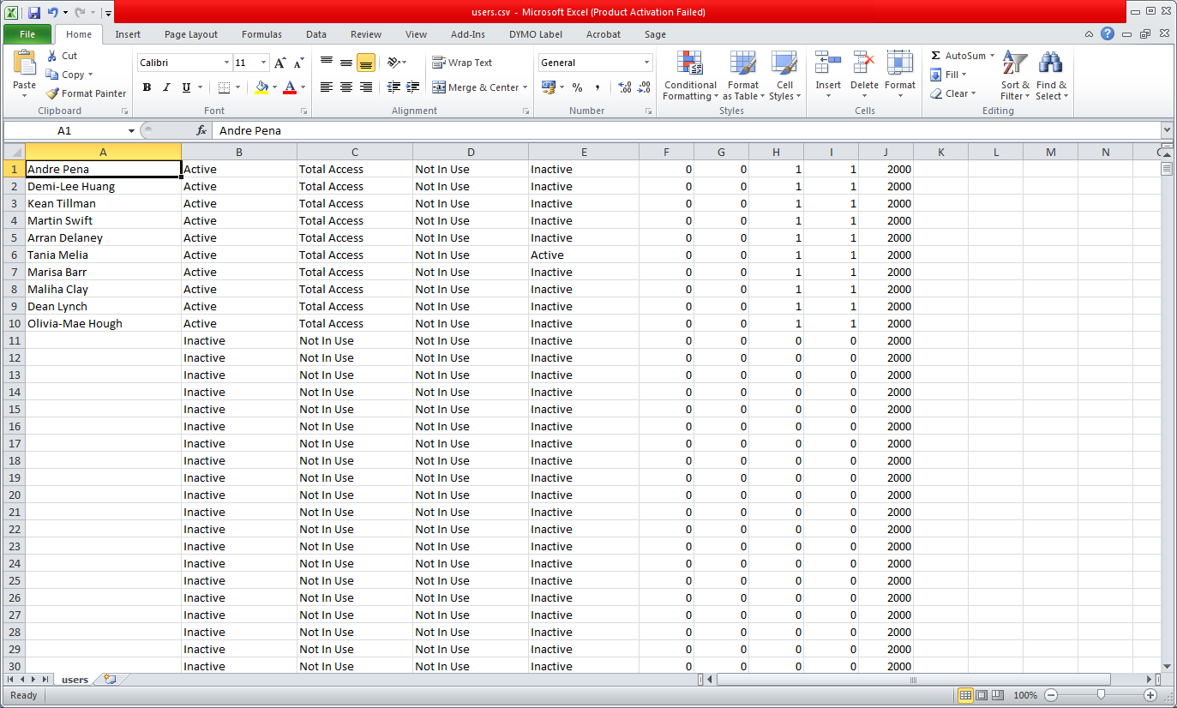
Task: Click the AutoSum button
Action: 958,56
